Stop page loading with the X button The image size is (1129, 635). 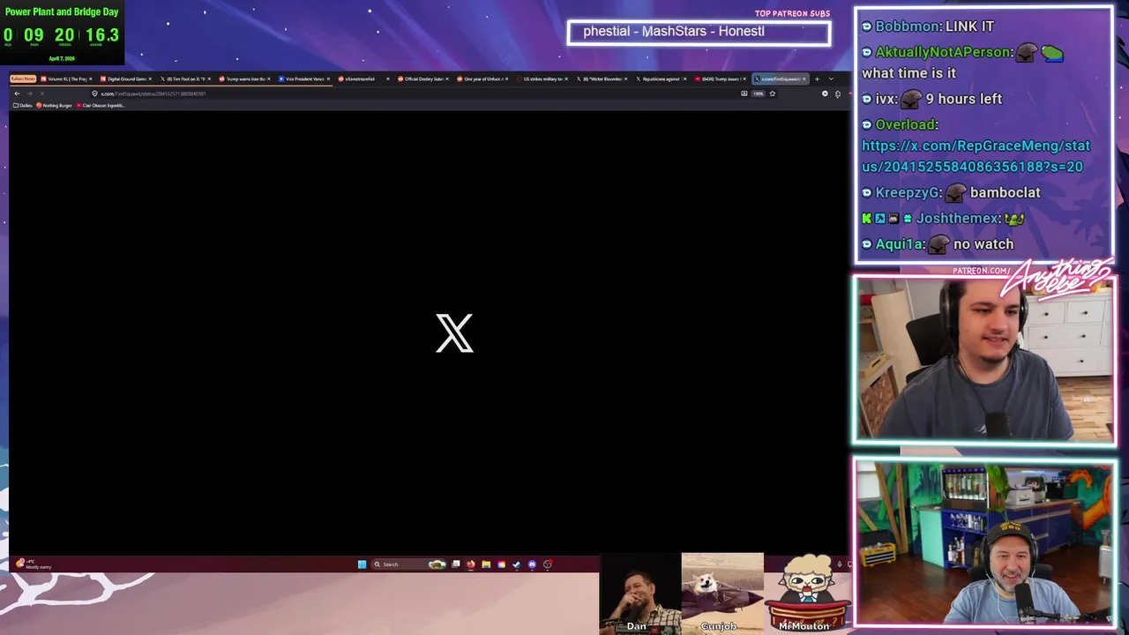point(42,93)
